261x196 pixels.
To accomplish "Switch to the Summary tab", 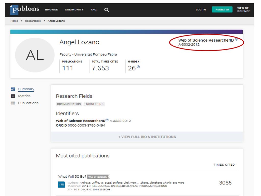I will click(x=26, y=89).
